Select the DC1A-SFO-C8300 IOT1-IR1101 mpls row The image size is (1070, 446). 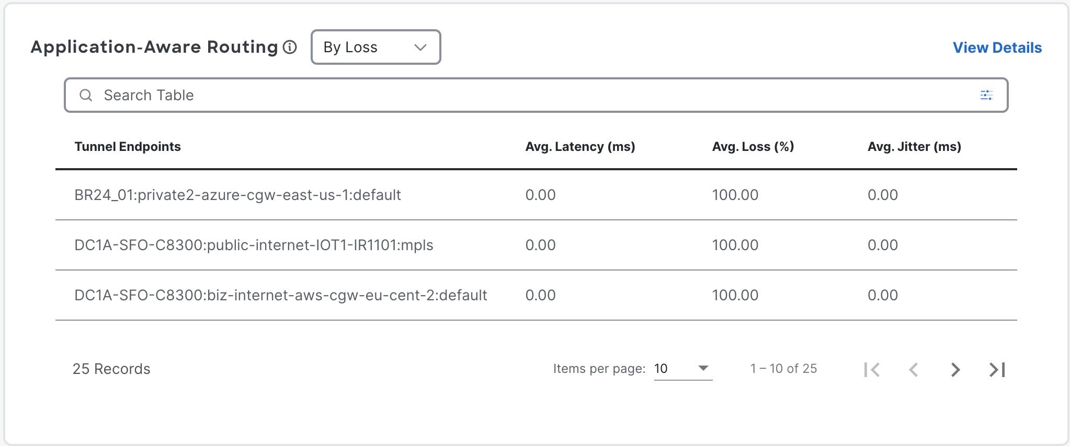click(254, 245)
